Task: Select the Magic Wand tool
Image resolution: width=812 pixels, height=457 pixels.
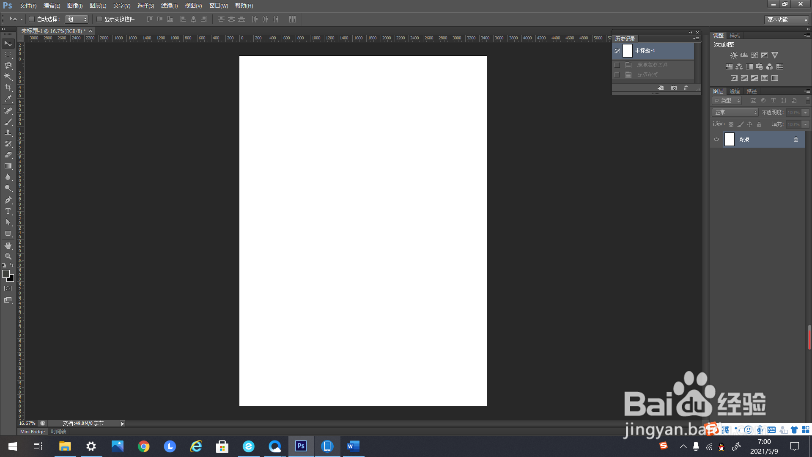Action: click(8, 77)
